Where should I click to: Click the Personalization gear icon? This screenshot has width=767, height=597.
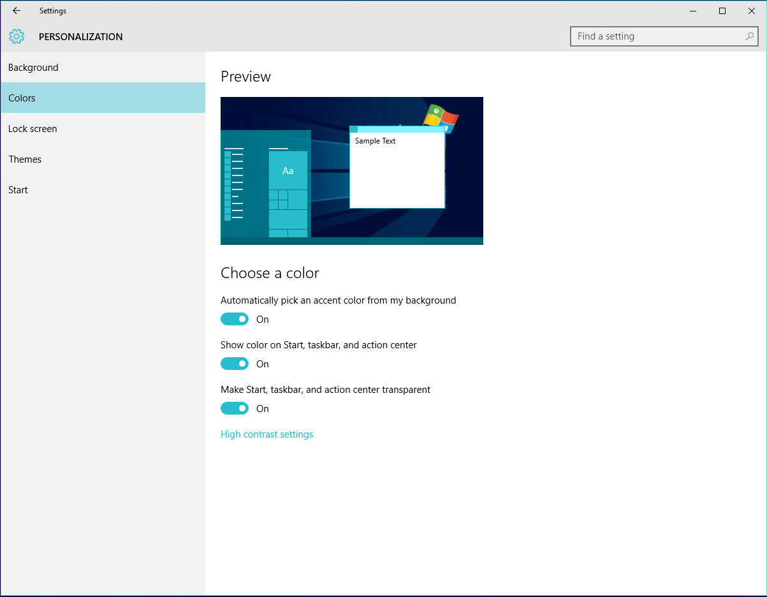[17, 36]
